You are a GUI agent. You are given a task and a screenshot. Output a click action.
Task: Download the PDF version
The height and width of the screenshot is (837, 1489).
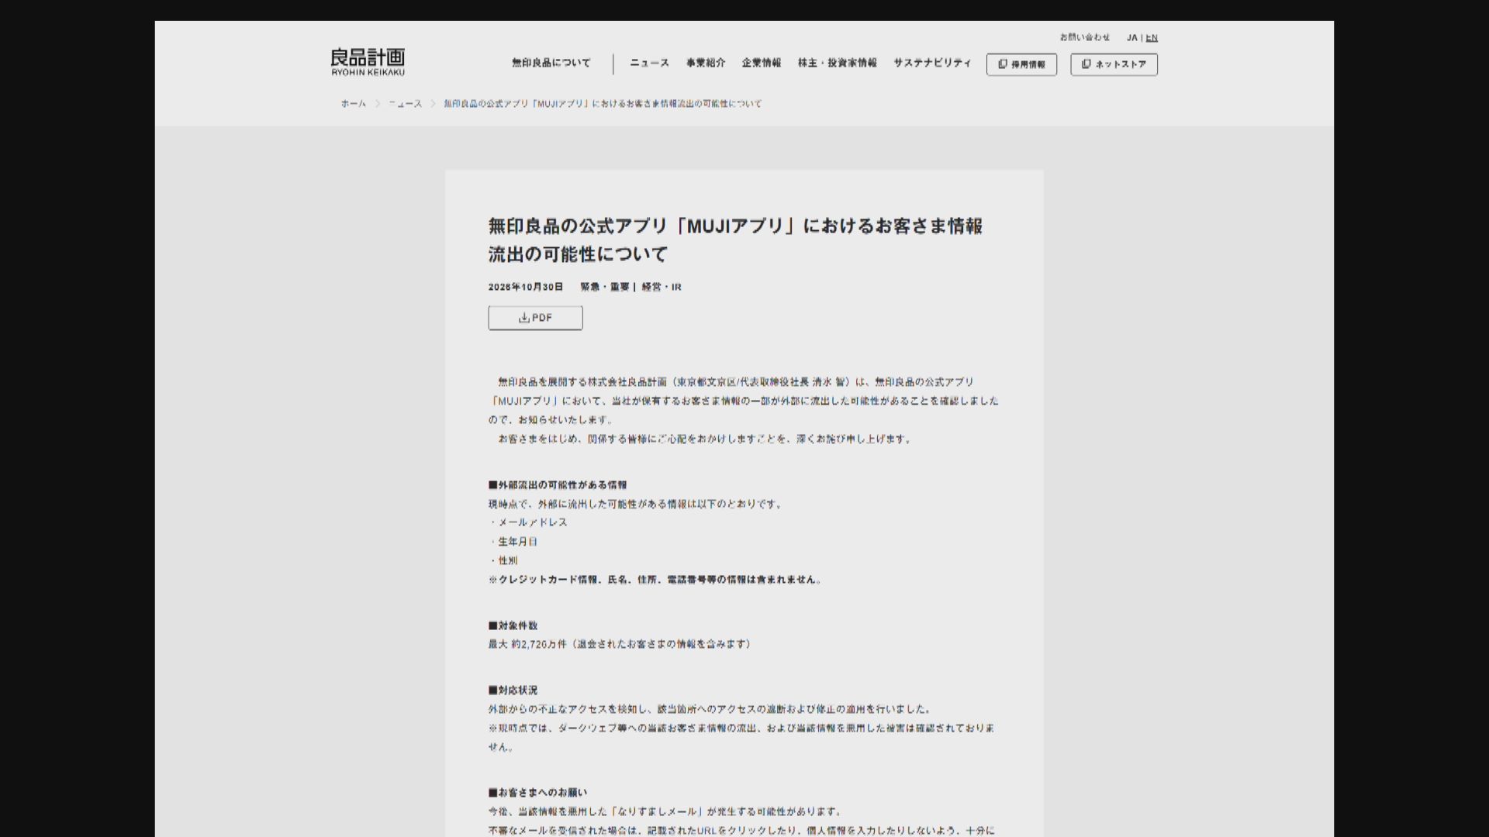[535, 318]
